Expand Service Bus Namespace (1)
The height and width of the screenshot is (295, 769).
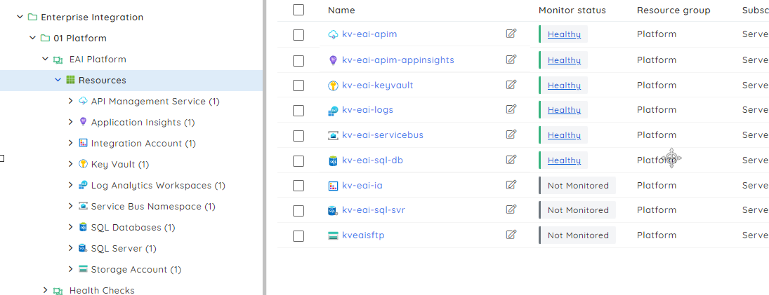click(x=71, y=206)
